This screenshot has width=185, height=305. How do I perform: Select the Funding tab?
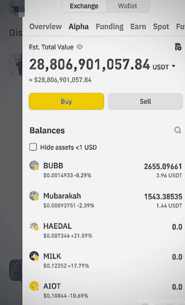(x=110, y=27)
